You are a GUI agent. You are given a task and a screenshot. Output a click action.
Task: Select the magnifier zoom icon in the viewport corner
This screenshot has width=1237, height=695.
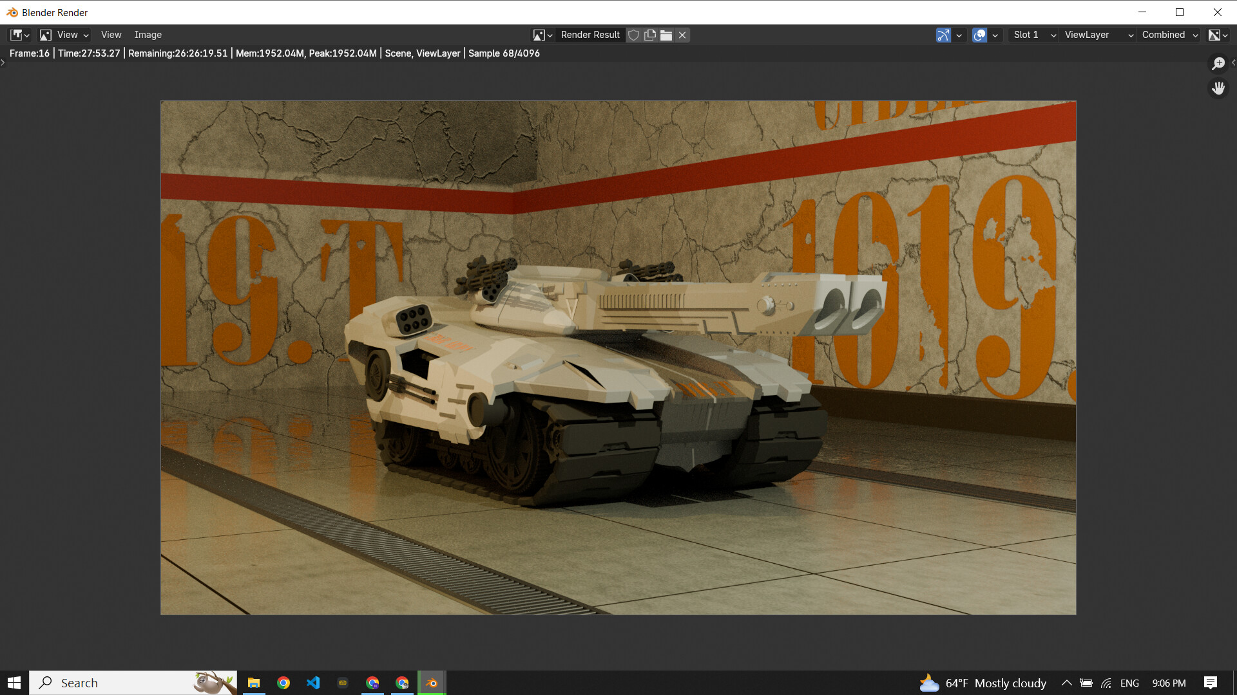tap(1218, 64)
